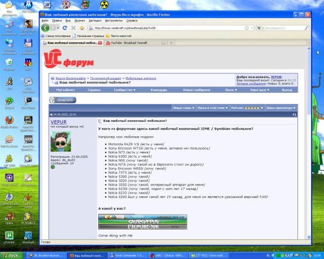Open Firefox home page icon
Screen dimensions: 324x259
[82, 28]
